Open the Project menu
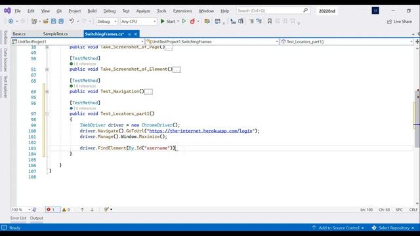The height and width of the screenshot is (236, 420). tap(74, 11)
